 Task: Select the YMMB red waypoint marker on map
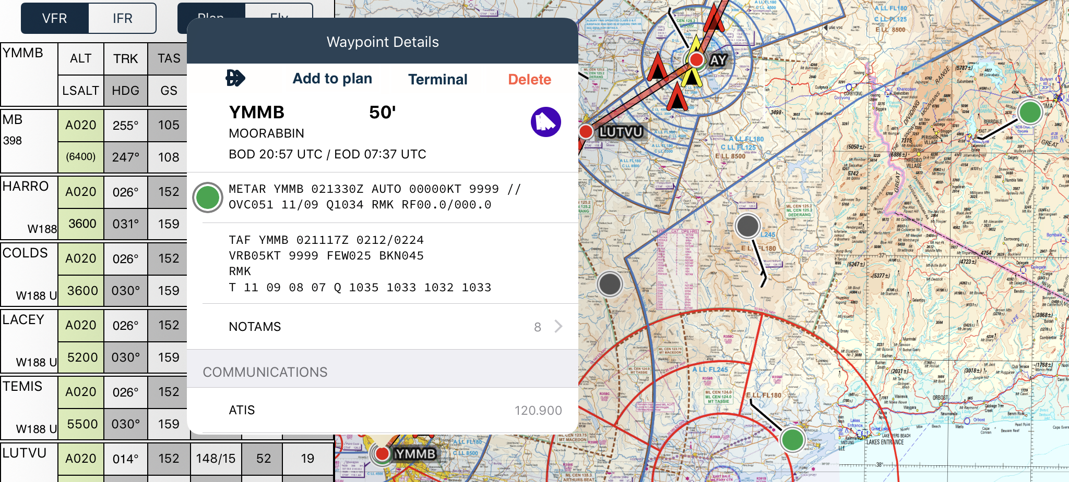382,454
